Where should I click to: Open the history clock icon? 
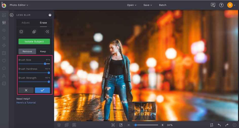[234, 125]
